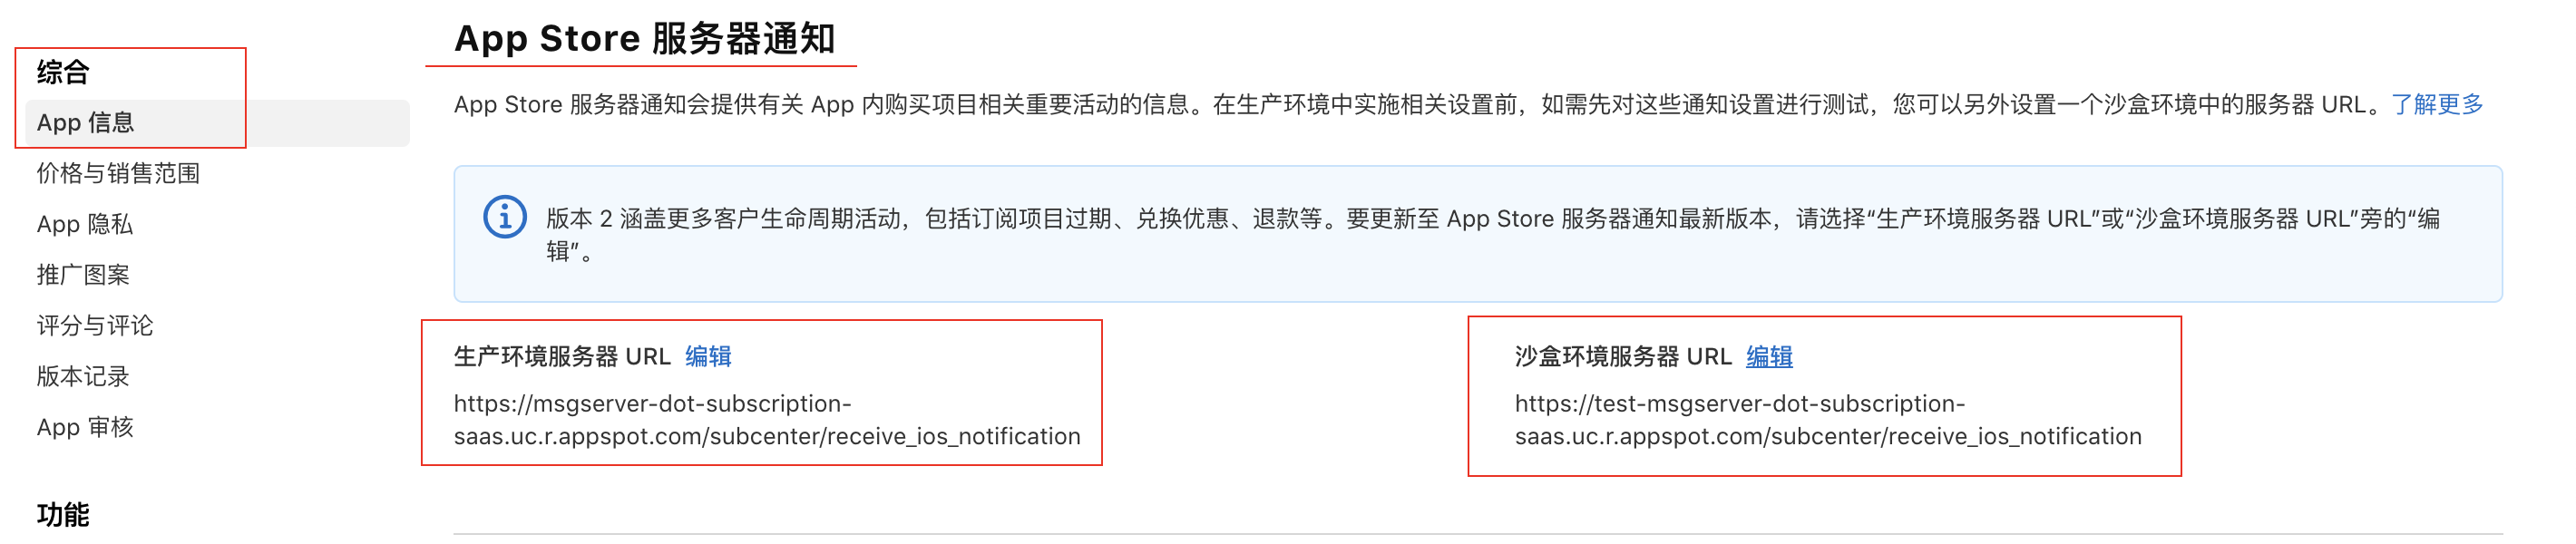2576x544 pixels.
Task: Edit the 沙盒环境服务器 URL
Action: point(1768,357)
